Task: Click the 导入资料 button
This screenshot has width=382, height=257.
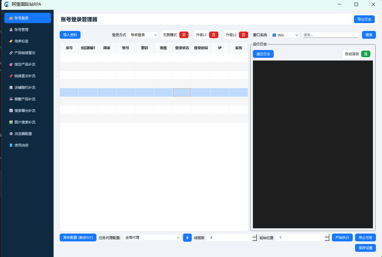Action: pos(70,34)
